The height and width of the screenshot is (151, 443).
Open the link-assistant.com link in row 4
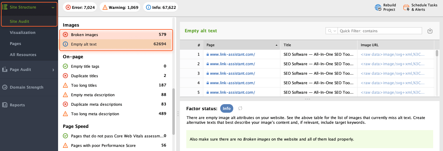click(x=232, y=83)
